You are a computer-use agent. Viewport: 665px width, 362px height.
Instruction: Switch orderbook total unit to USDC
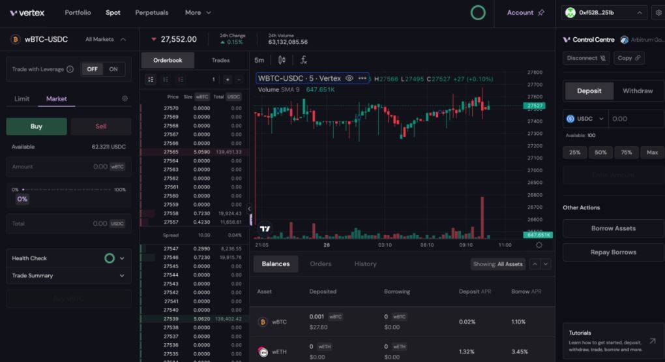(x=233, y=97)
